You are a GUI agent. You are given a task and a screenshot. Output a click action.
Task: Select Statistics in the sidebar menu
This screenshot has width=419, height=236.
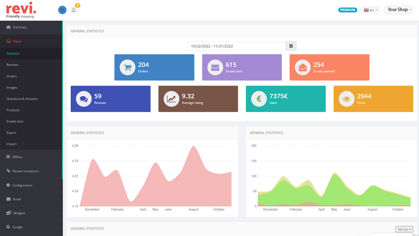pyautogui.click(x=13, y=53)
